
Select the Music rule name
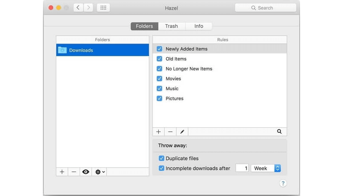[172, 88]
